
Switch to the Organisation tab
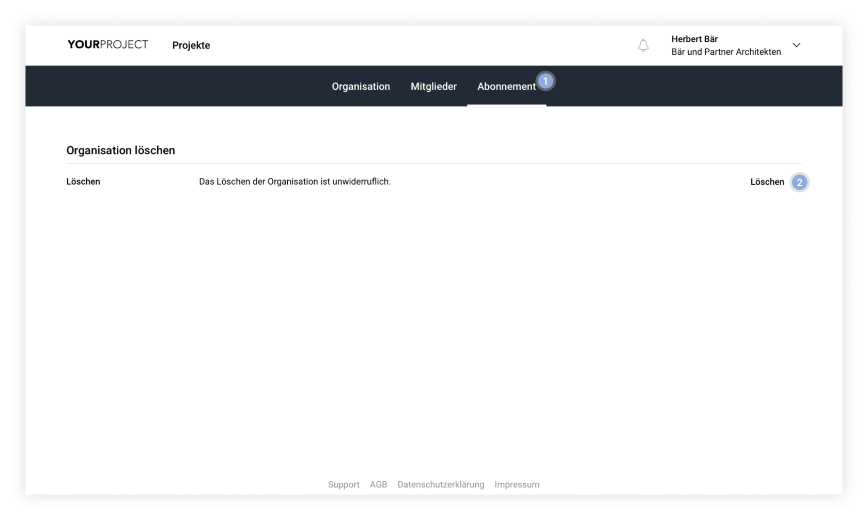(x=361, y=86)
